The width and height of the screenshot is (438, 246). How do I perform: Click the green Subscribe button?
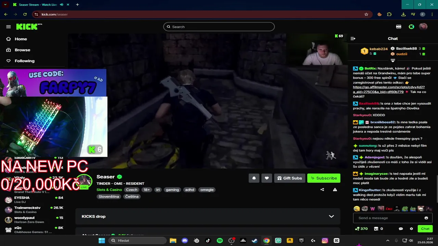click(324, 178)
